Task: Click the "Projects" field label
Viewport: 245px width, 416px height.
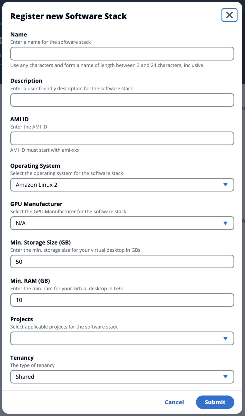Action: [22, 319]
